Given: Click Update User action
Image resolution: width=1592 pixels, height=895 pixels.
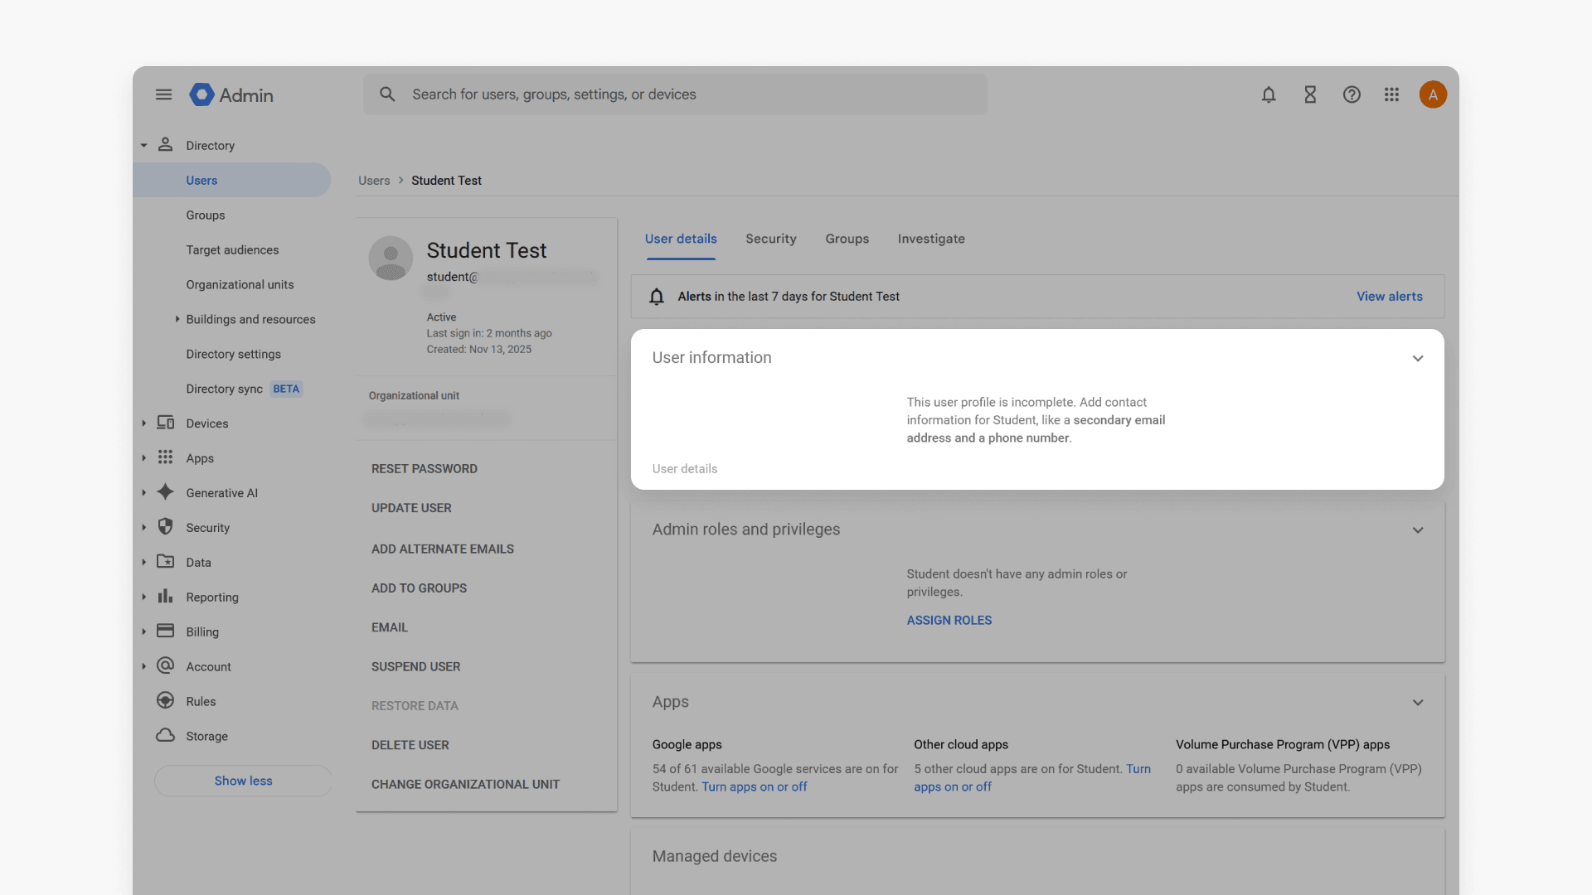Looking at the screenshot, I should click(411, 508).
